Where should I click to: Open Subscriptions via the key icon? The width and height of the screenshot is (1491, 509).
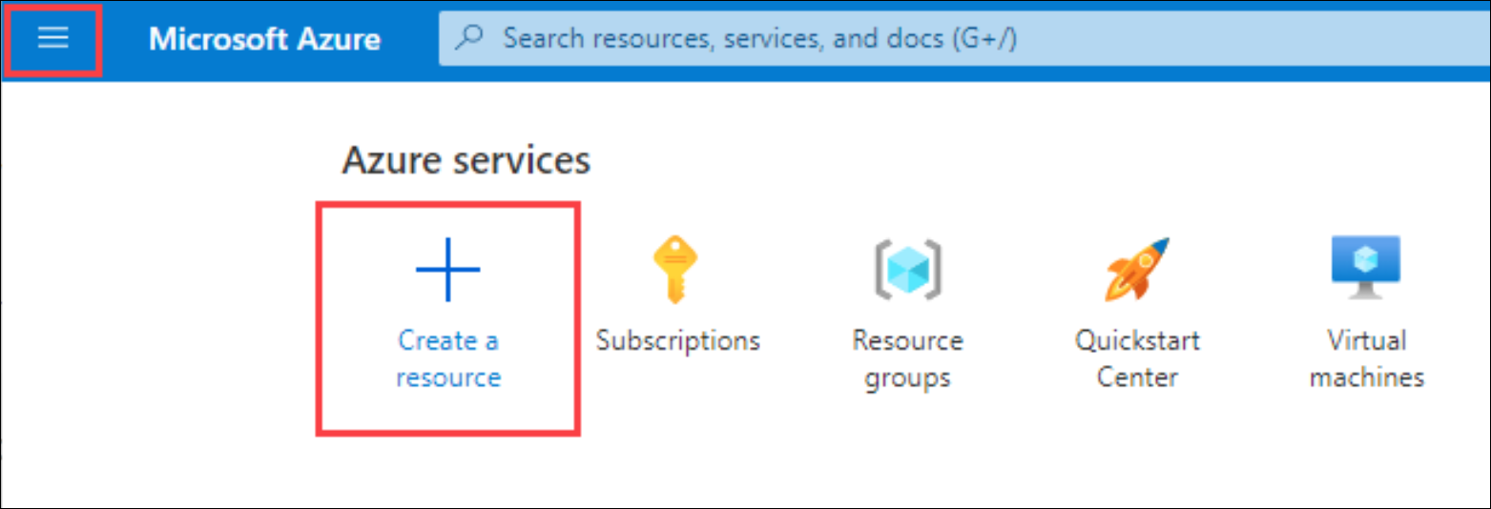pos(676,271)
